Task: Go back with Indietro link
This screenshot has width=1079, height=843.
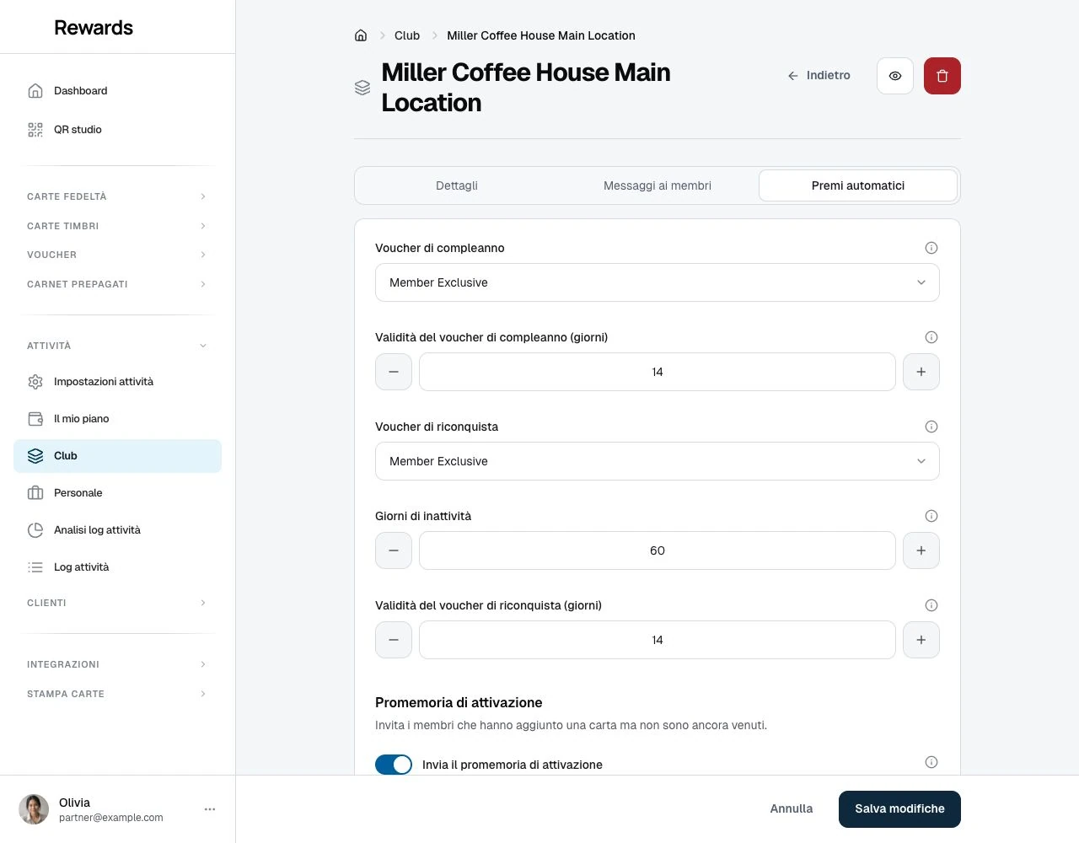Action: click(819, 75)
